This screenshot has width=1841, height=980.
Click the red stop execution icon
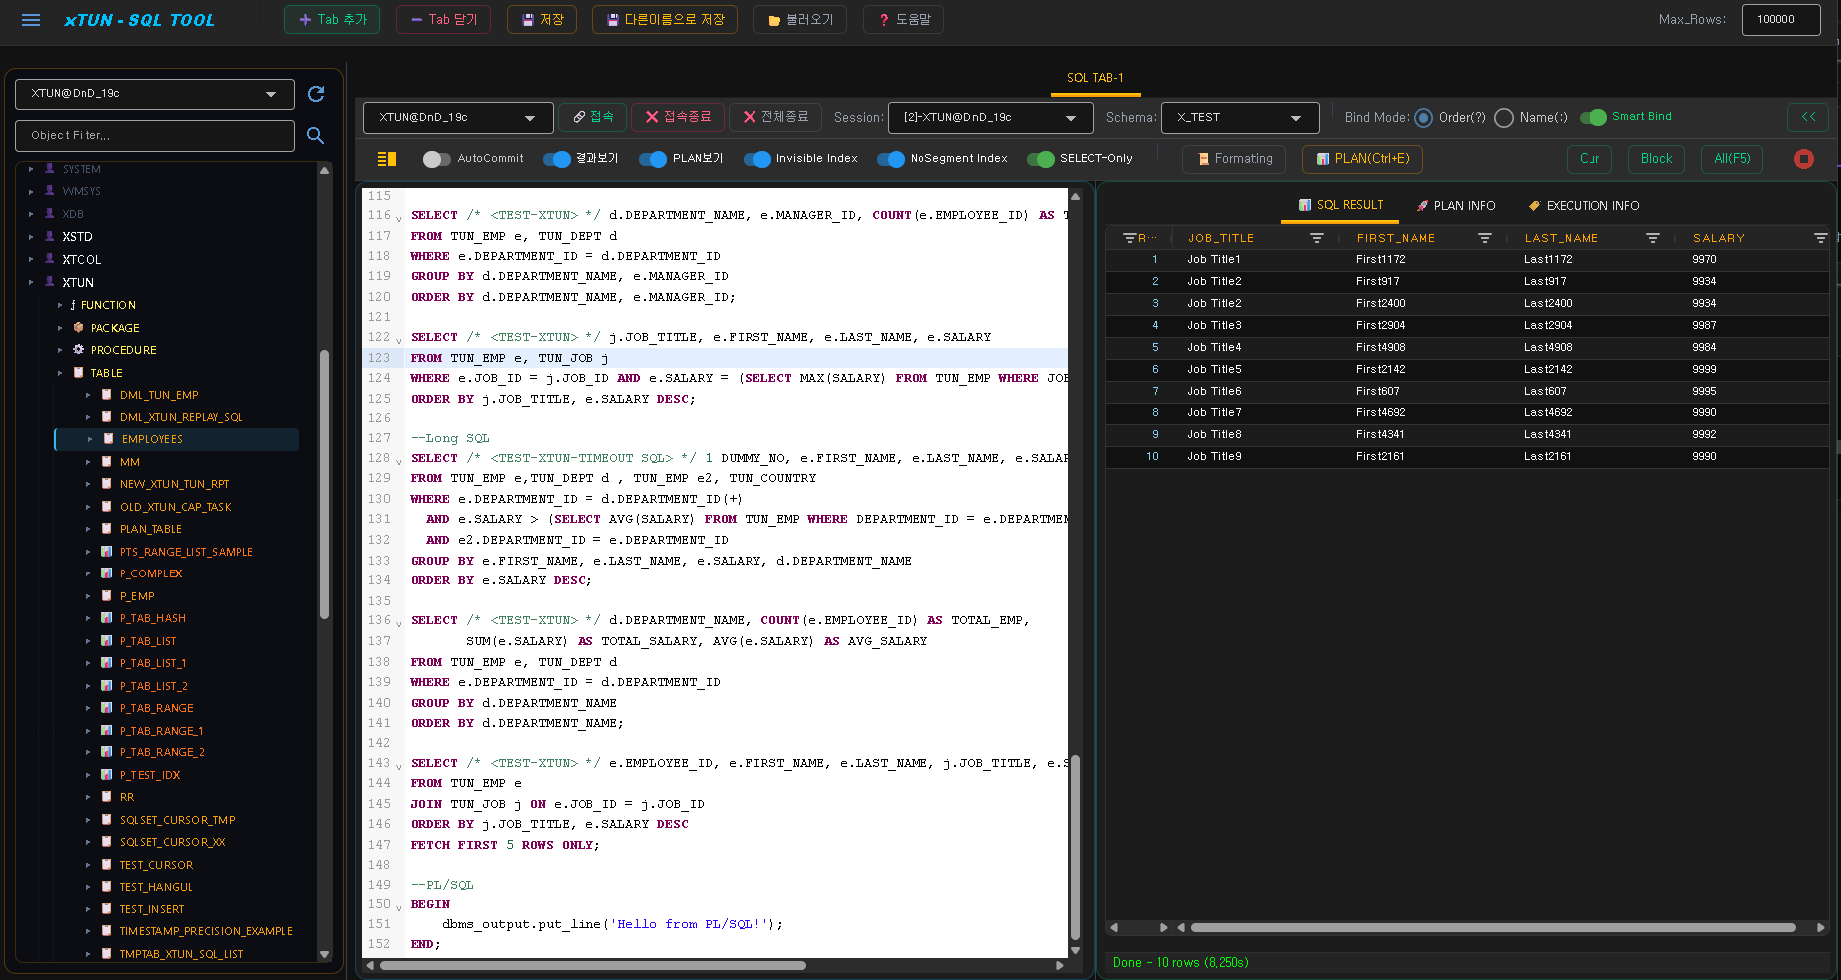[x=1804, y=159]
